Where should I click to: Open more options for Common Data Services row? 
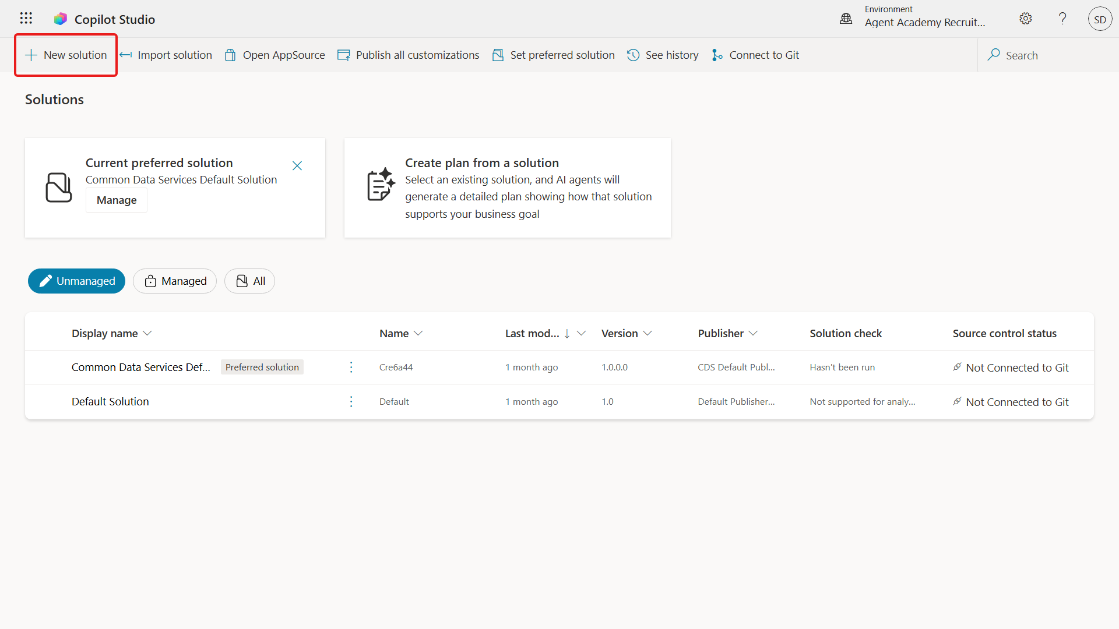tap(351, 367)
